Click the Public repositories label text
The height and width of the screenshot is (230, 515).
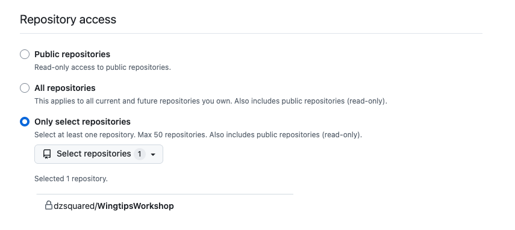(x=72, y=54)
